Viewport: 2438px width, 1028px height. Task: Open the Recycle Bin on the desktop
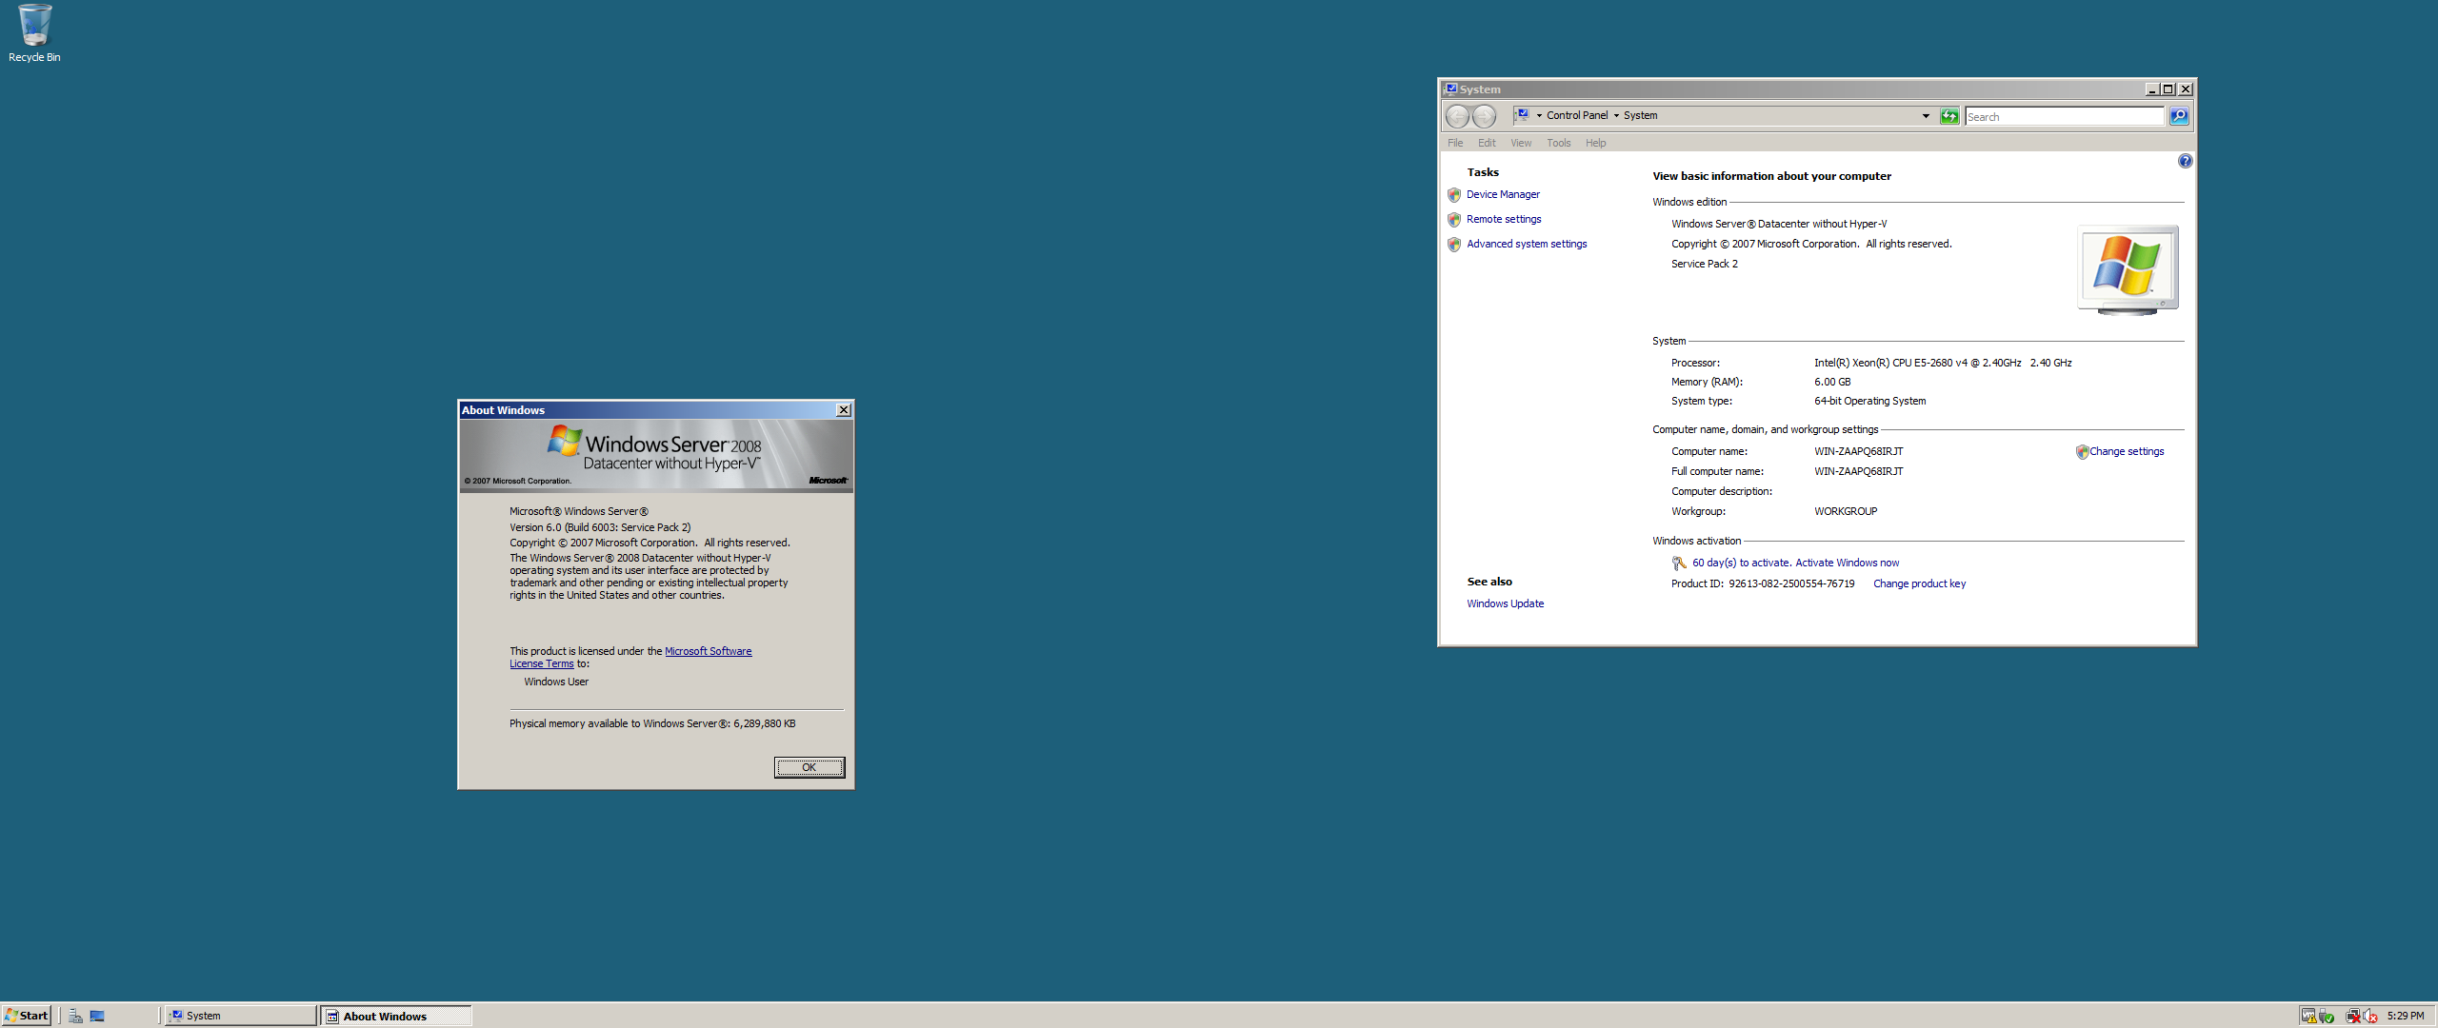[34, 32]
